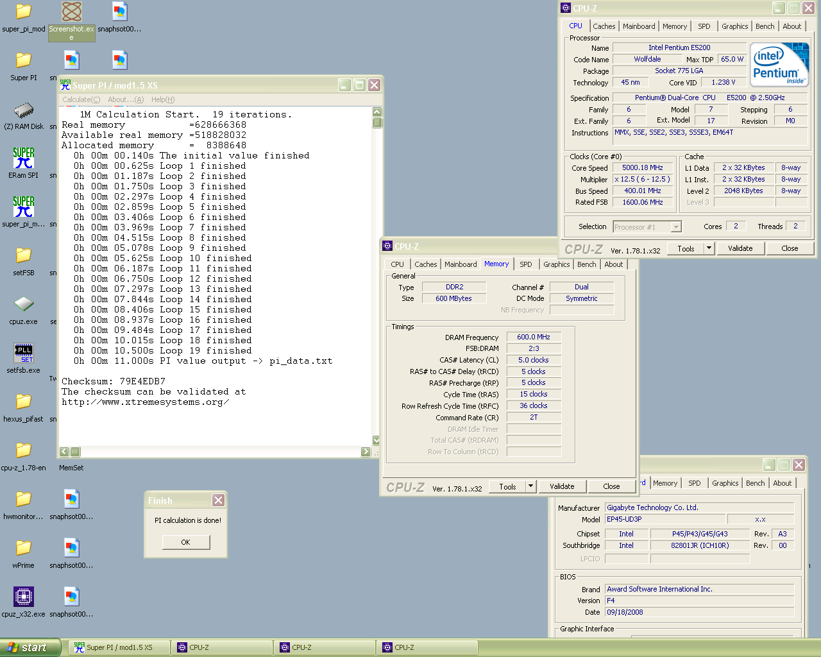The height and width of the screenshot is (657, 821).
Task: Open the hwmonitor folder icon
Action: point(24,499)
